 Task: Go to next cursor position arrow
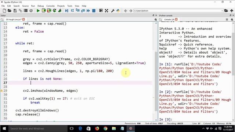(x=131, y=11)
